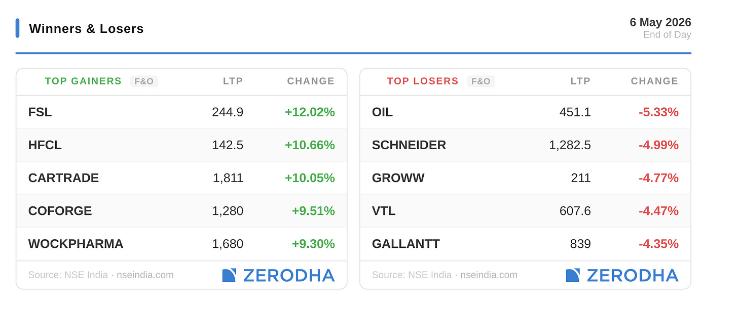Select the F&O badge next to Top Gainers
This screenshot has height=309, width=738.
[144, 81]
